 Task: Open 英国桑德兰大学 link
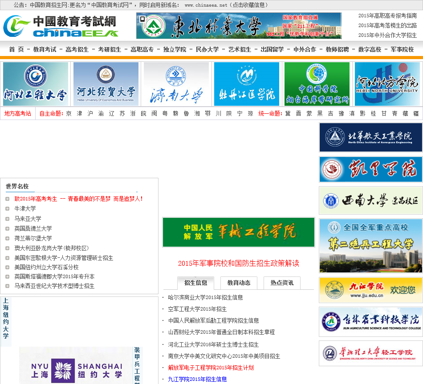33,228
